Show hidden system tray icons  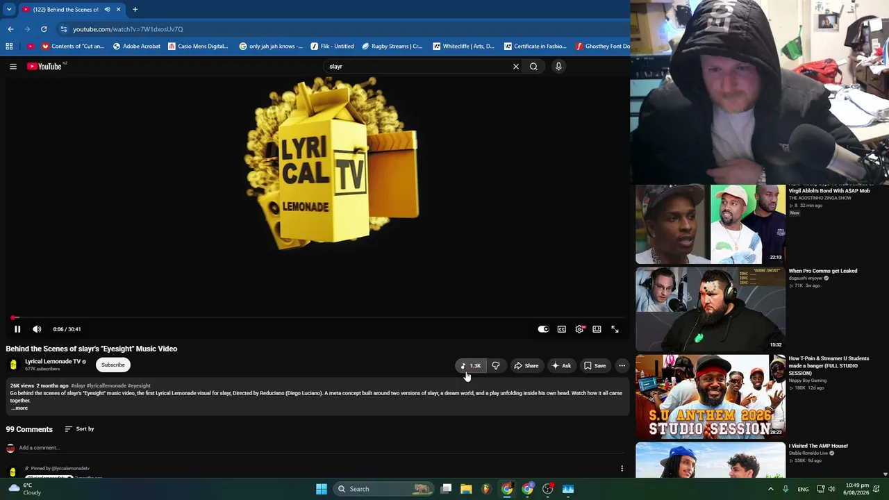(770, 489)
